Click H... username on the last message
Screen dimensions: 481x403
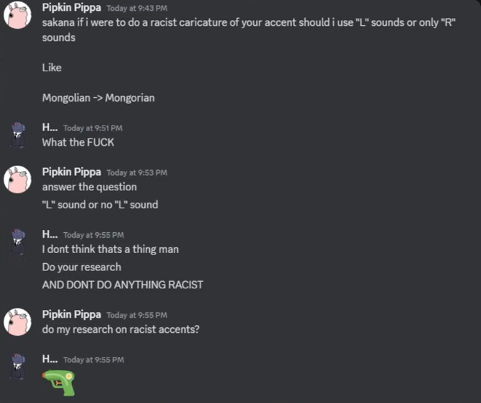(x=50, y=359)
